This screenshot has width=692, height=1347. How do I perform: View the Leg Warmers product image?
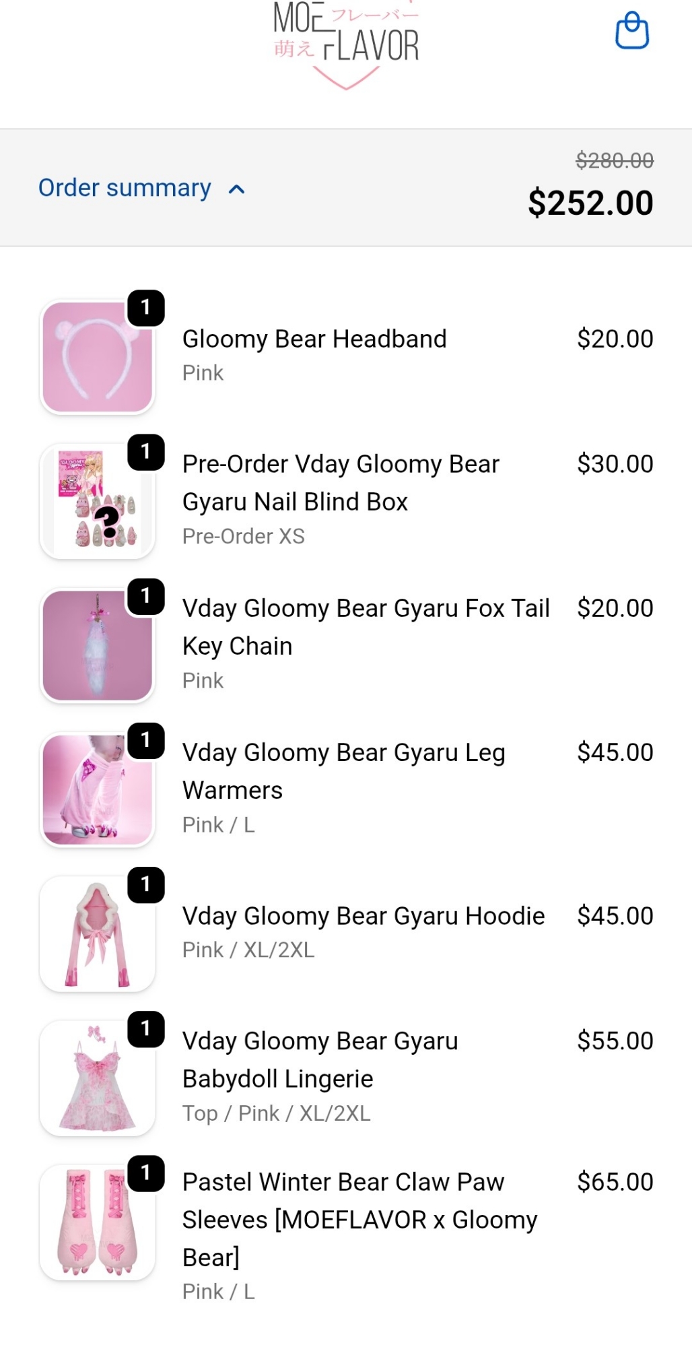pyautogui.click(x=98, y=789)
